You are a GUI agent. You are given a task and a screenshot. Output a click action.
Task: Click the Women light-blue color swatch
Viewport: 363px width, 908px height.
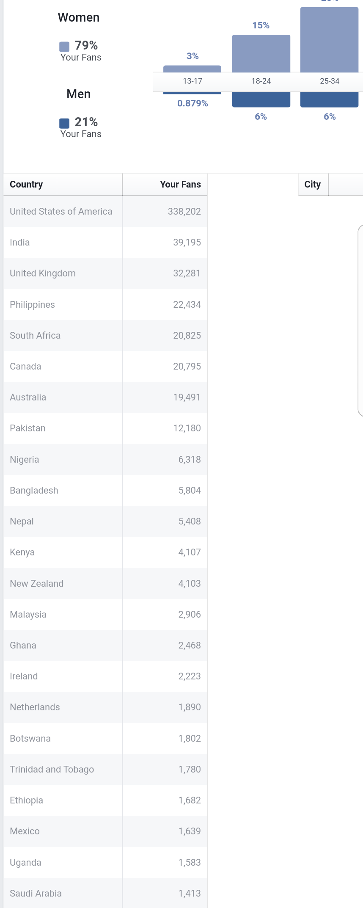click(x=64, y=47)
